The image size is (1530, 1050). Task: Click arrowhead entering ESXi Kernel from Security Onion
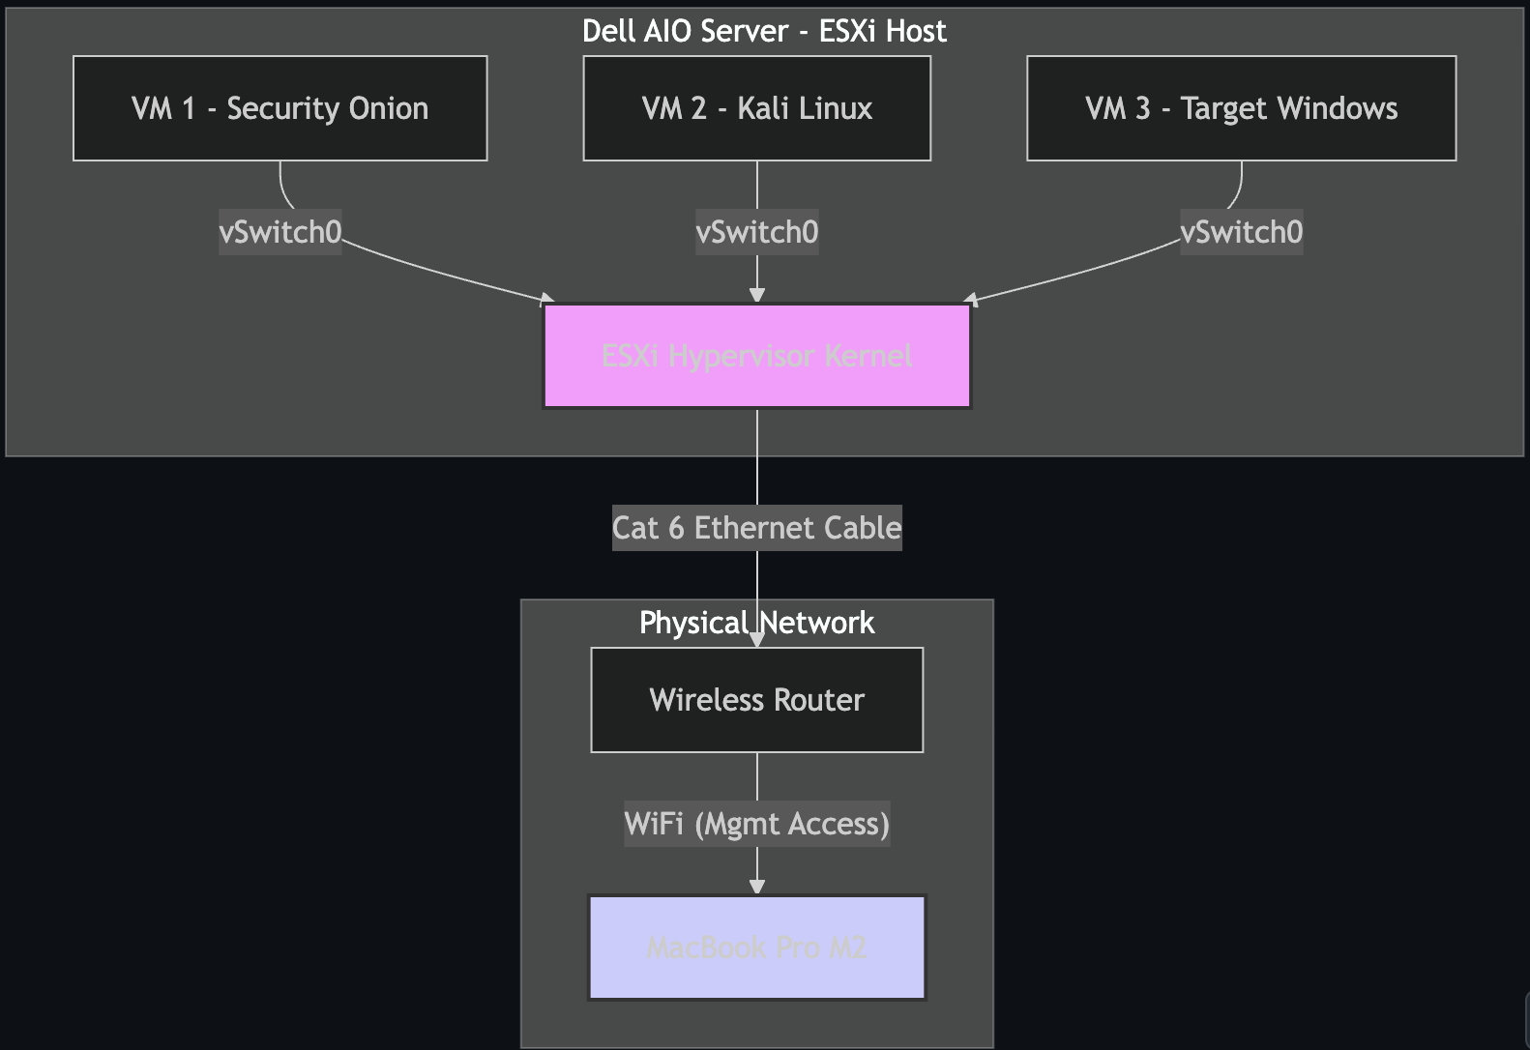[x=547, y=300]
